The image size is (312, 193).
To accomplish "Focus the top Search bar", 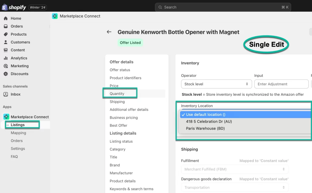I will pos(223,7).
